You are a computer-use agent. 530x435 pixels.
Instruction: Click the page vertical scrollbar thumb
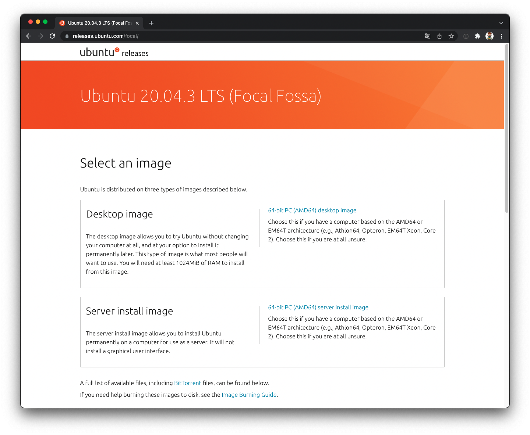click(507, 129)
